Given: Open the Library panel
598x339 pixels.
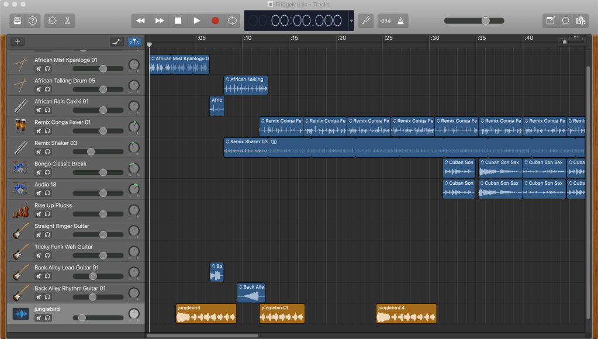Looking at the screenshot, I should (x=18, y=20).
